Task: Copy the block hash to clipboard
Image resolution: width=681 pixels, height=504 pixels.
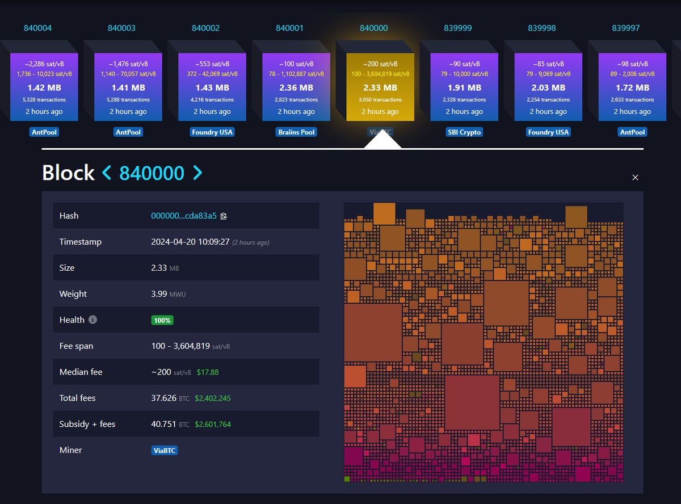Action: [224, 216]
